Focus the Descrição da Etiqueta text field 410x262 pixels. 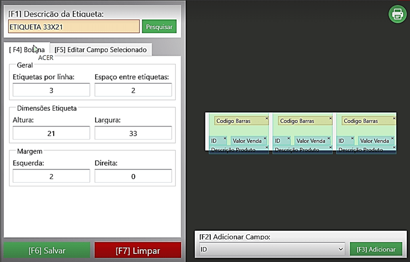coord(74,27)
